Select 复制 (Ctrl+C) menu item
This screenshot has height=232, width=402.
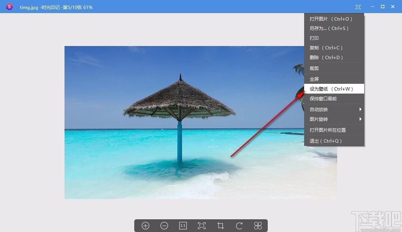pos(334,48)
